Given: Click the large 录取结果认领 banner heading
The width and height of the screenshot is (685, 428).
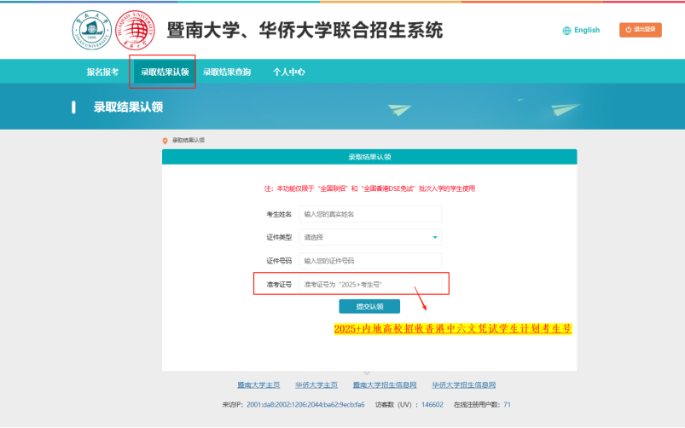Looking at the screenshot, I should 128,107.
